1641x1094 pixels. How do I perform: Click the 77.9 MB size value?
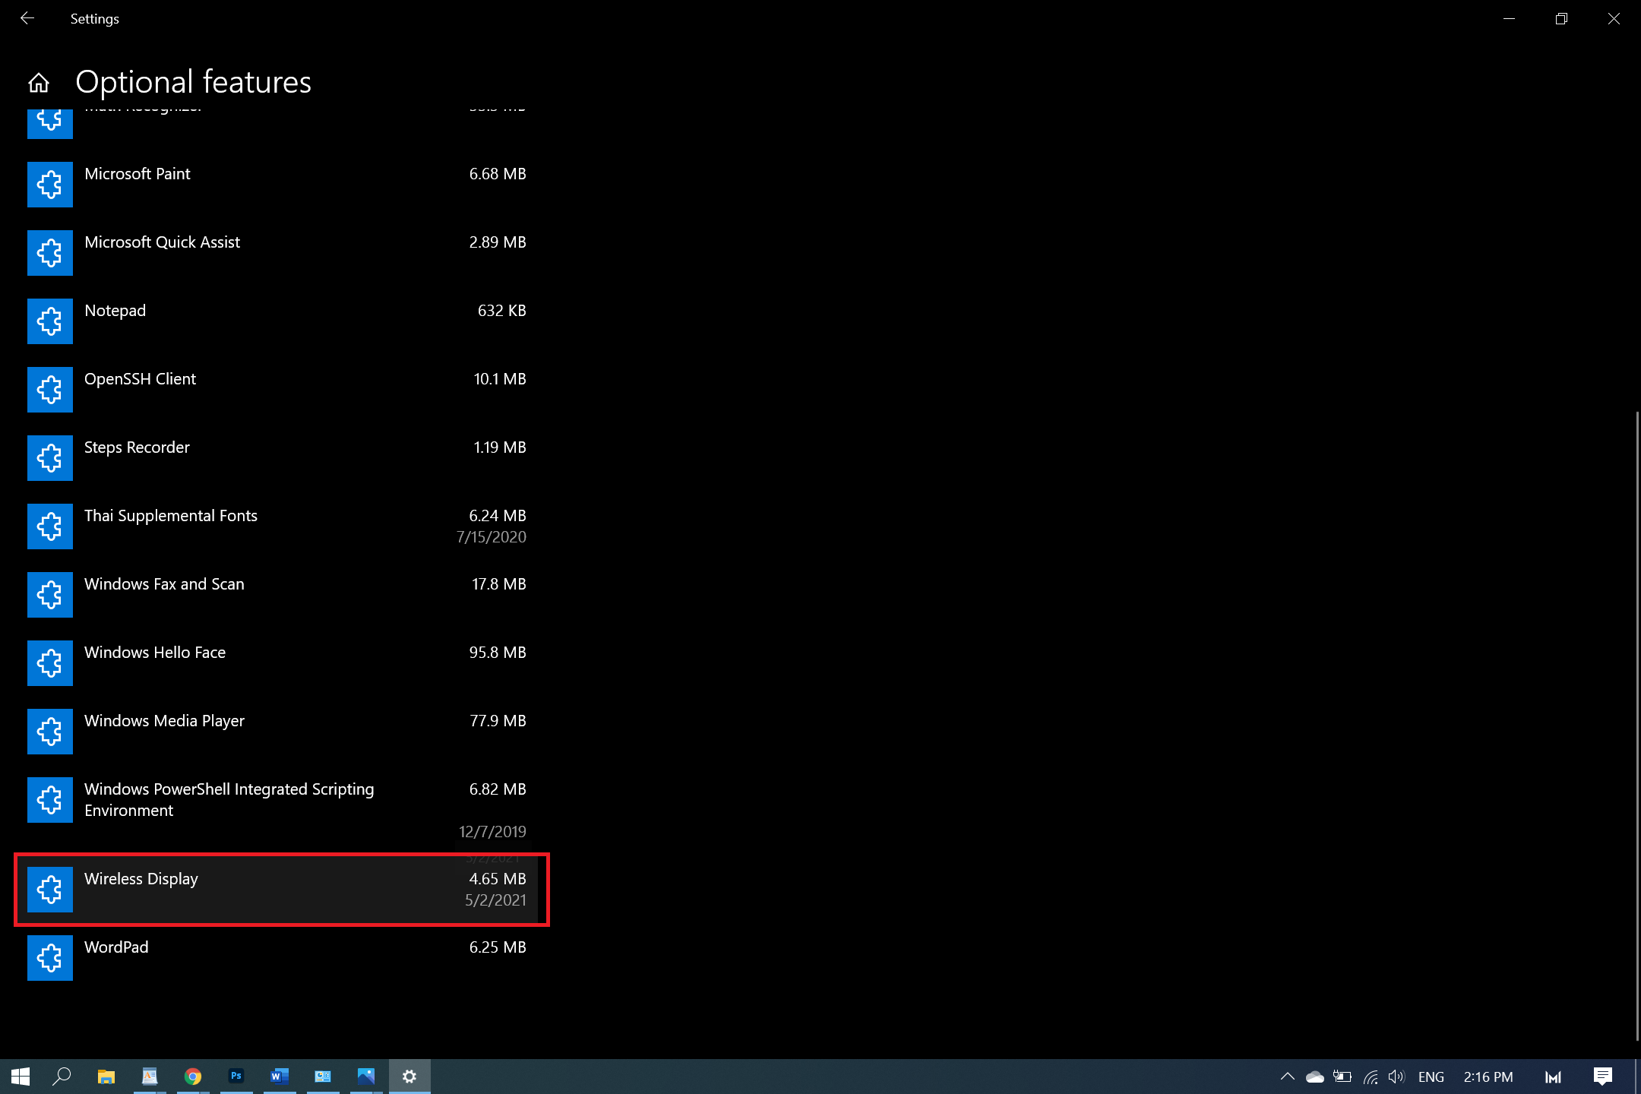tap(498, 721)
